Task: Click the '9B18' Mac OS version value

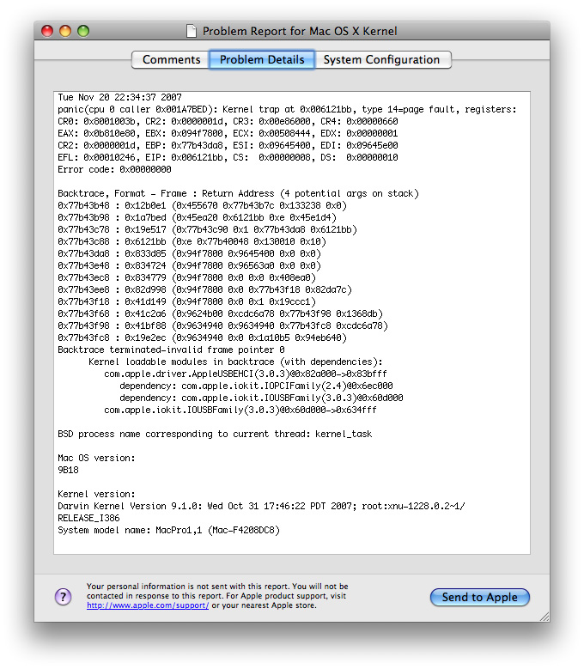Action: (68, 470)
